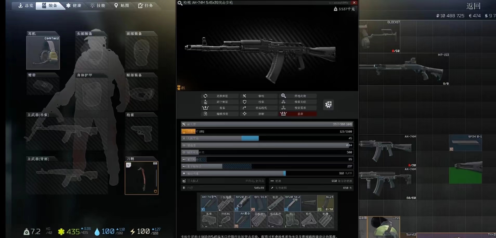Choose the 投保 insure shield option

point(259,102)
